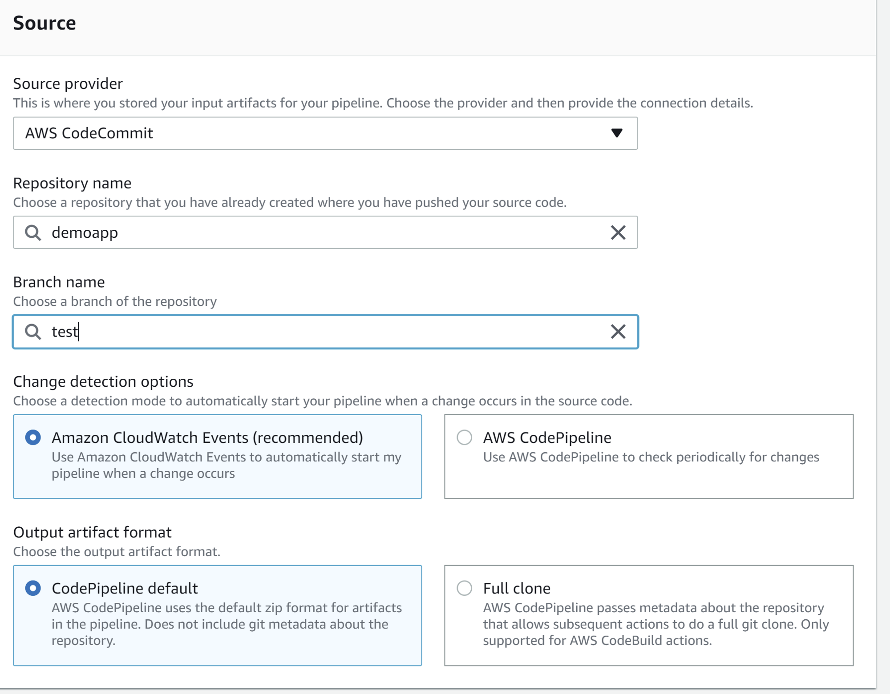Clear the test branch name
The width and height of the screenshot is (890, 694).
click(618, 332)
